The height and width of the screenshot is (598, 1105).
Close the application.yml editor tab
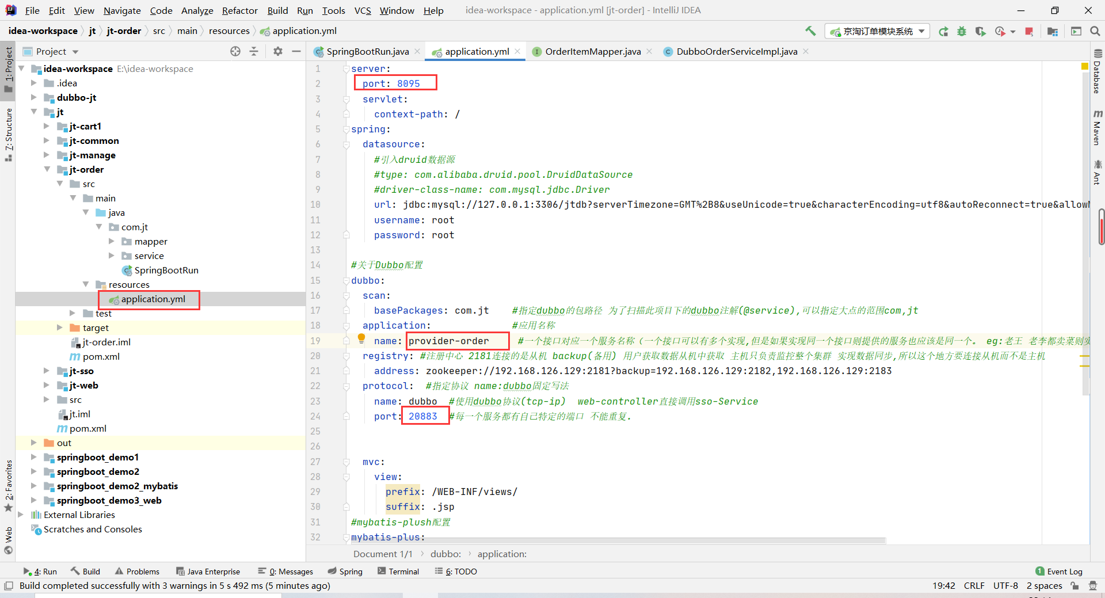517,51
